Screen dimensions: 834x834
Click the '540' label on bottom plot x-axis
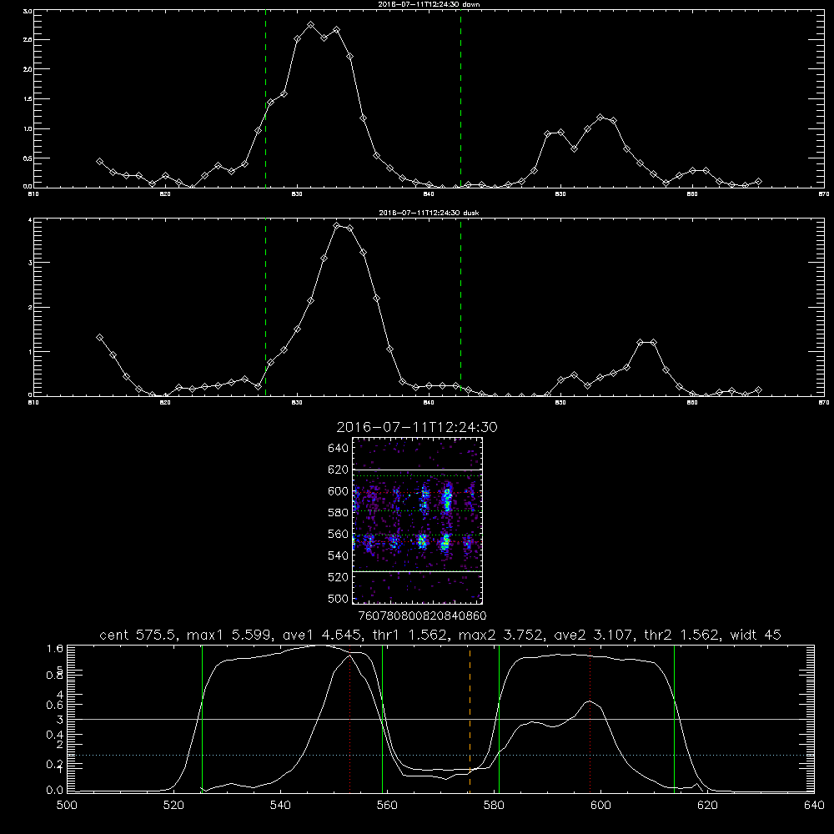tap(280, 806)
